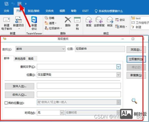Image resolution: width=149 pixels, height=122 pixels.
Task: Minimize the 高级查找 window
Action: click(x=123, y=39)
